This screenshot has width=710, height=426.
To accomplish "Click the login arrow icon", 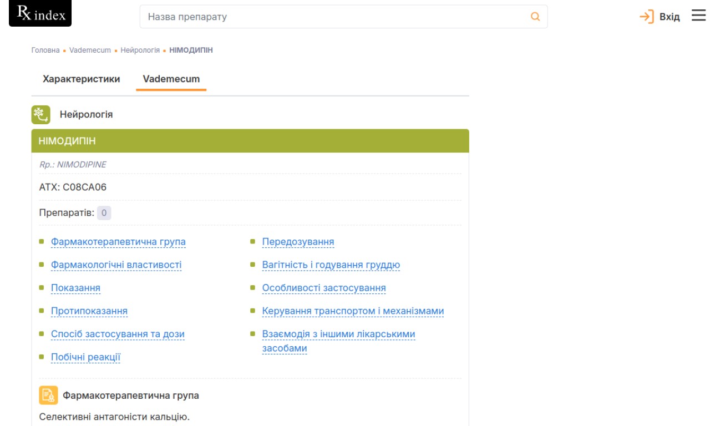I will (x=646, y=17).
